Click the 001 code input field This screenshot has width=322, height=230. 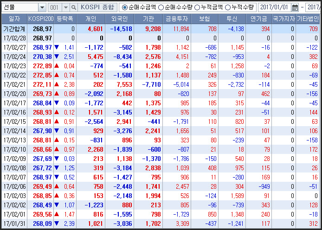[x=55, y=7]
